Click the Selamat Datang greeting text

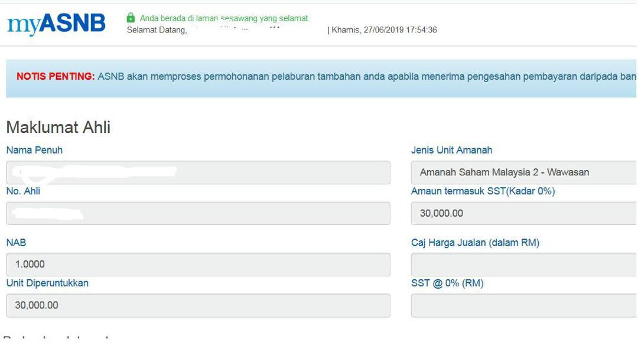point(157,30)
